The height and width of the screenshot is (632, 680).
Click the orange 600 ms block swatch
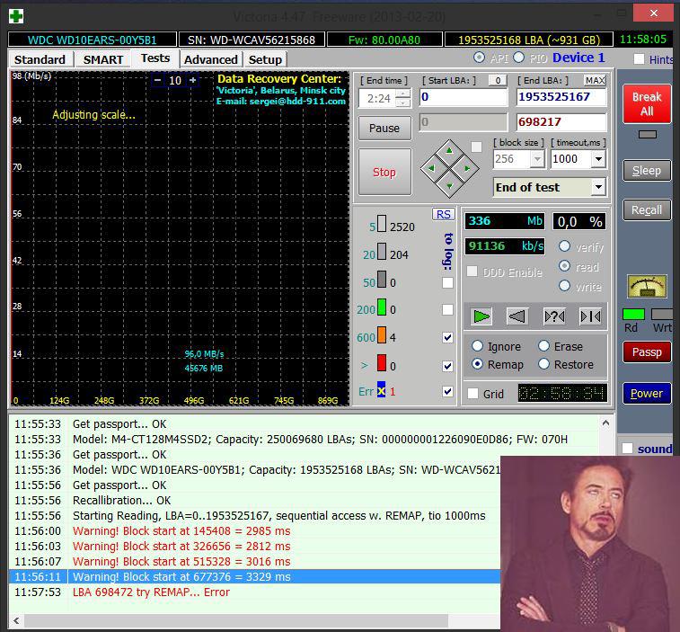[382, 334]
